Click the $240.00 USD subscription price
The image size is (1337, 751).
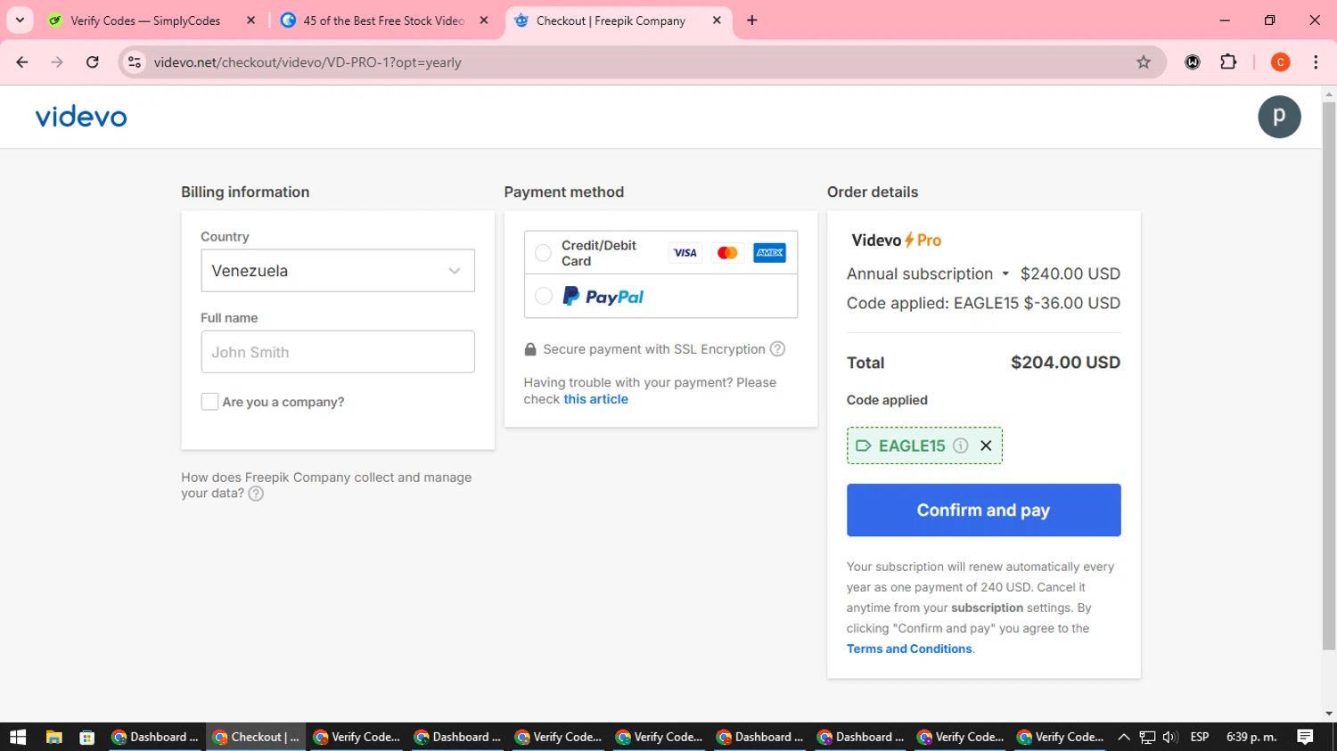coord(1070,274)
